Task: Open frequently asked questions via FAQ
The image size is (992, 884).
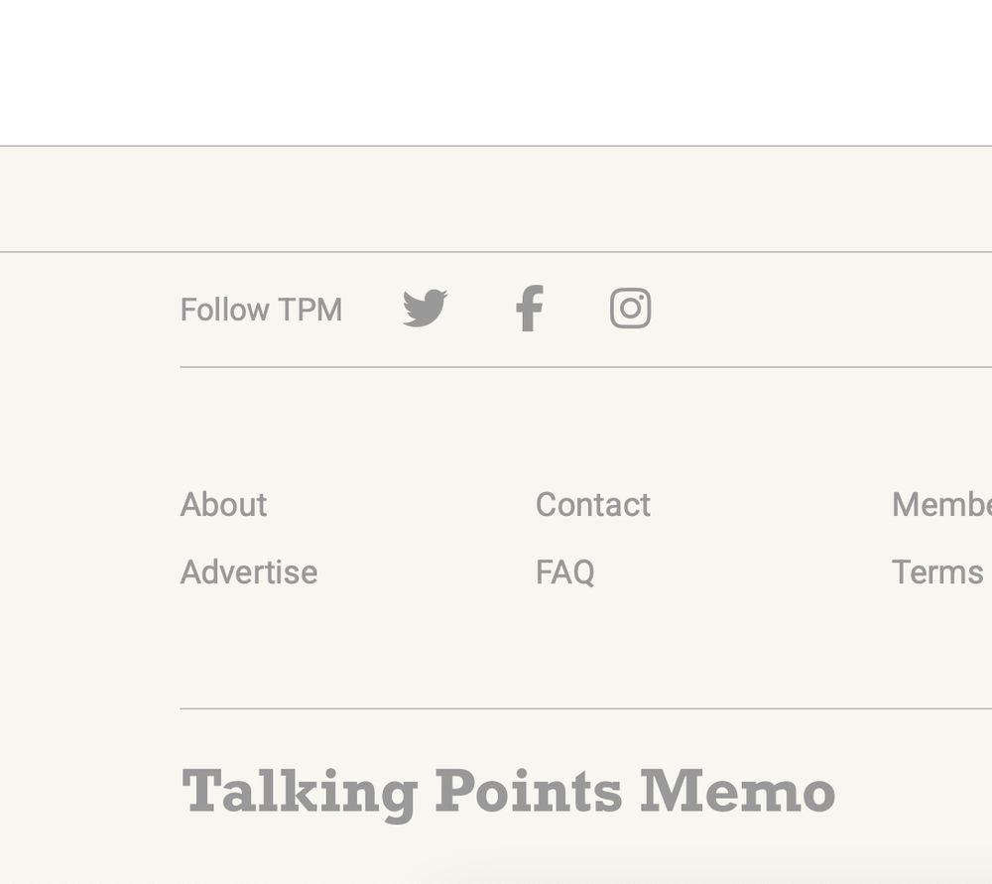Action: click(x=565, y=571)
